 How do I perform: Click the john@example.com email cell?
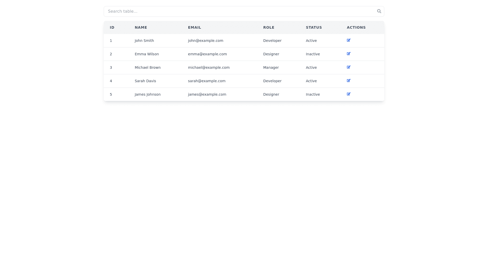pos(205,41)
